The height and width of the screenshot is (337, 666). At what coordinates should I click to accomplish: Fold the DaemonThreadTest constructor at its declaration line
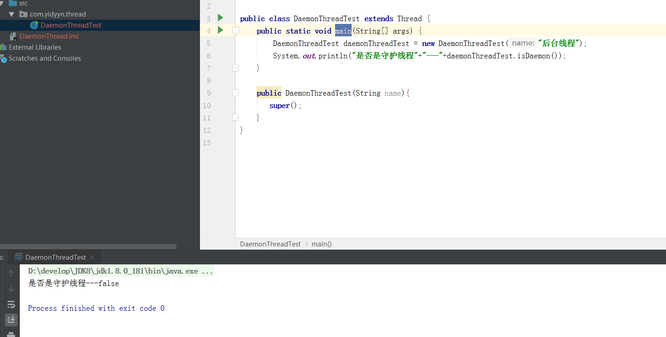[x=235, y=93]
